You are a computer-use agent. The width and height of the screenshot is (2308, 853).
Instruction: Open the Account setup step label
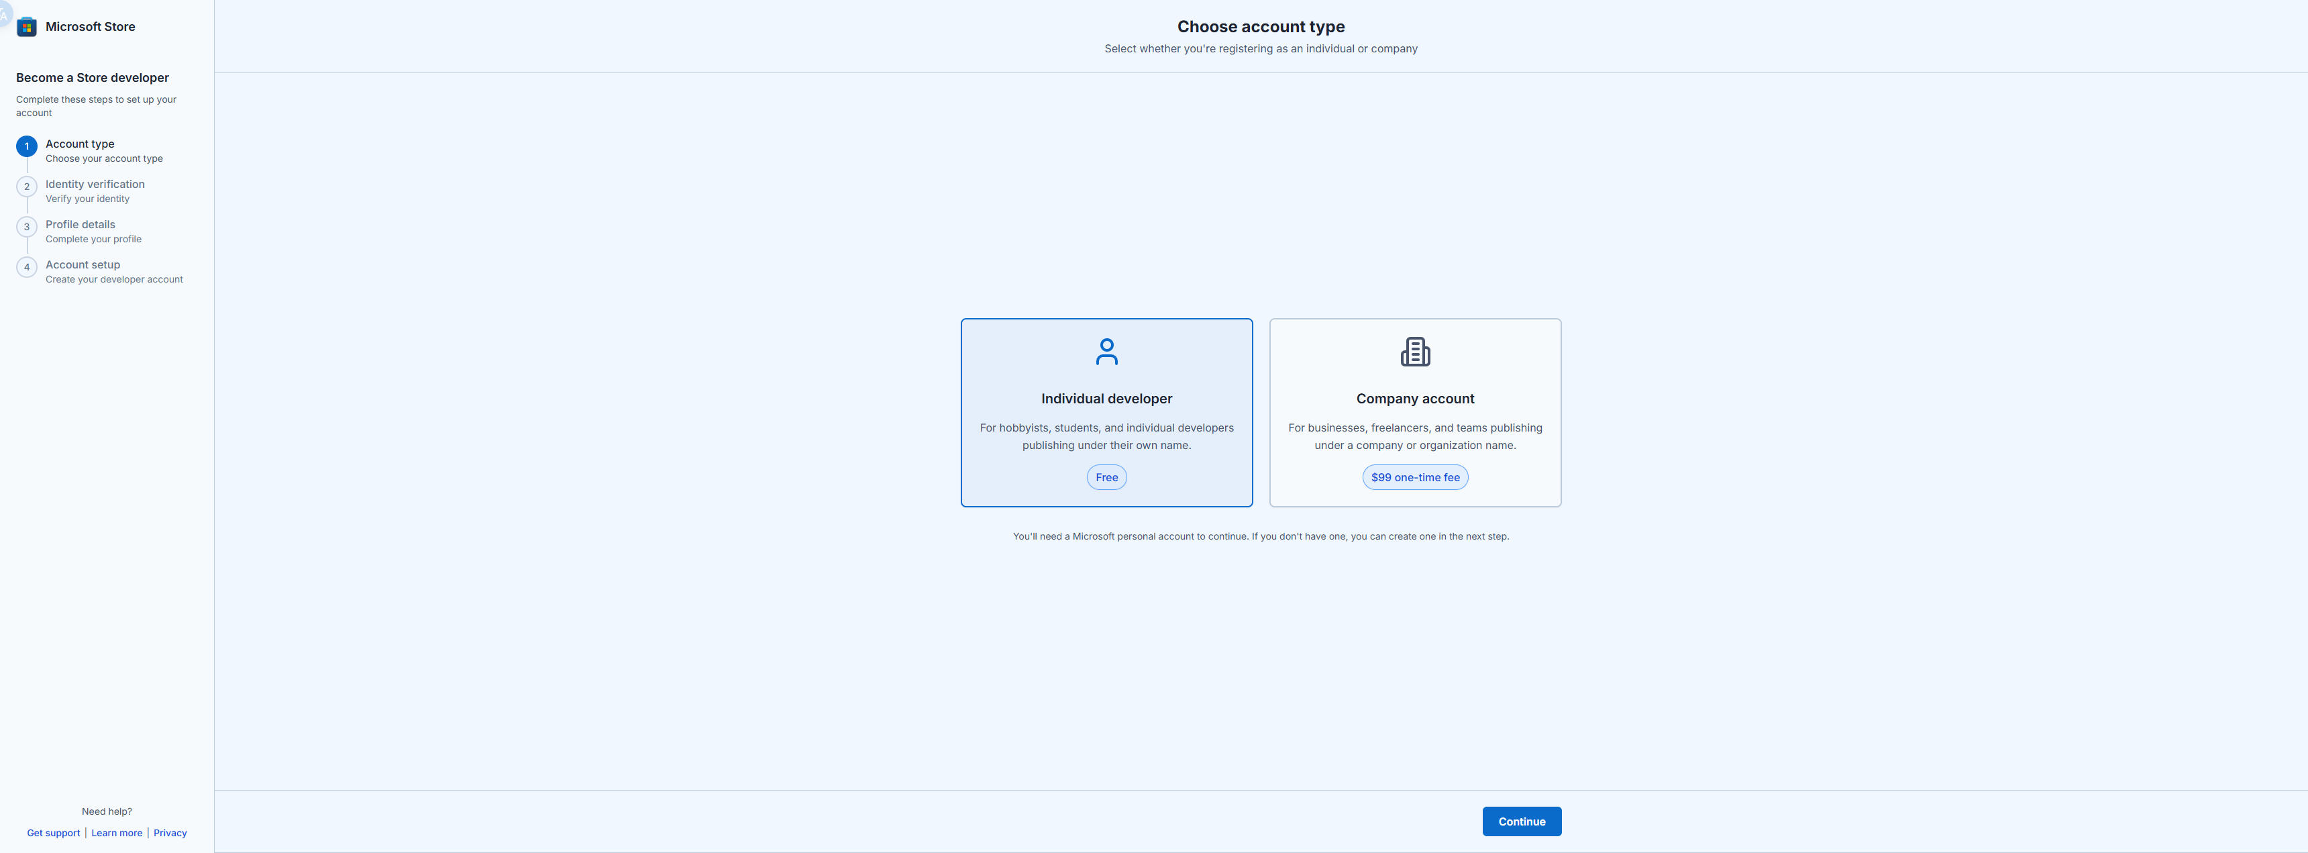click(83, 265)
